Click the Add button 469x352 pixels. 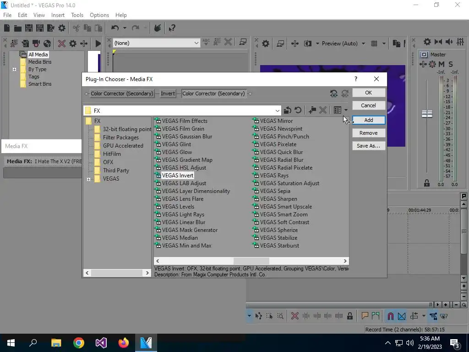coord(369,120)
